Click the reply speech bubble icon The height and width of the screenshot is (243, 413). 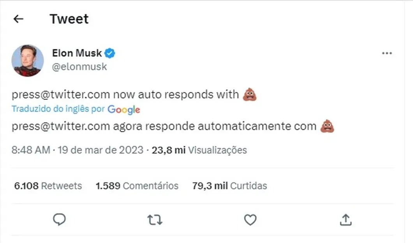[x=59, y=220]
